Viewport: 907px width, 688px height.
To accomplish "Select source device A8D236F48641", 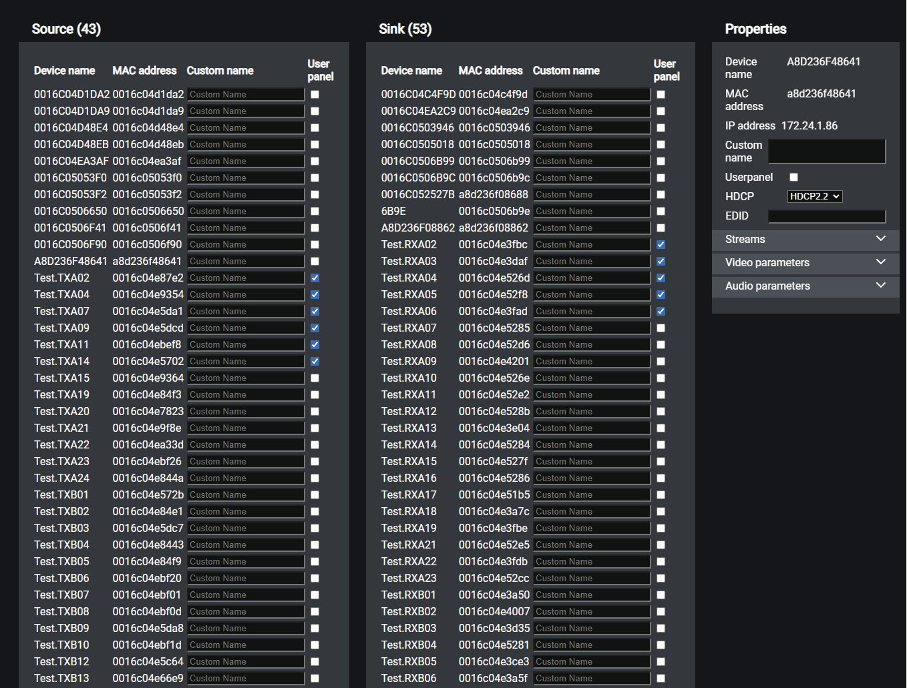I will [70, 262].
